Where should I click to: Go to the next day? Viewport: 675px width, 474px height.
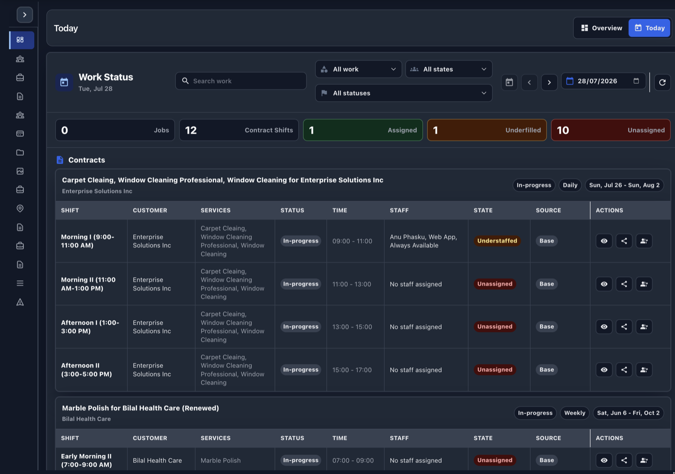(x=549, y=82)
